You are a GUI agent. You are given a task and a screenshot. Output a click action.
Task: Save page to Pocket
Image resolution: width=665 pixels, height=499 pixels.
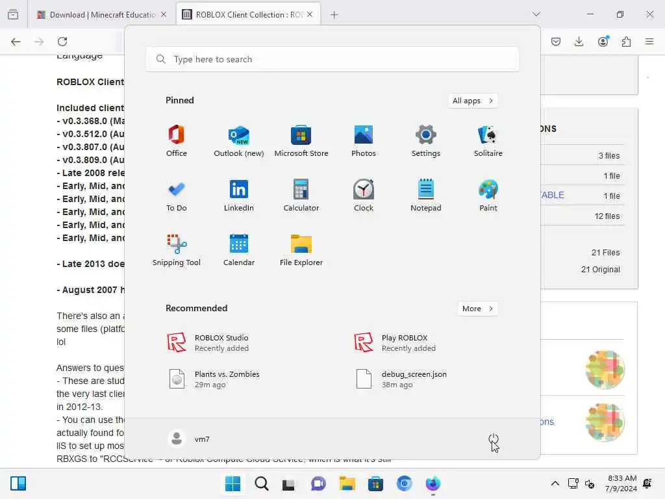(x=556, y=42)
